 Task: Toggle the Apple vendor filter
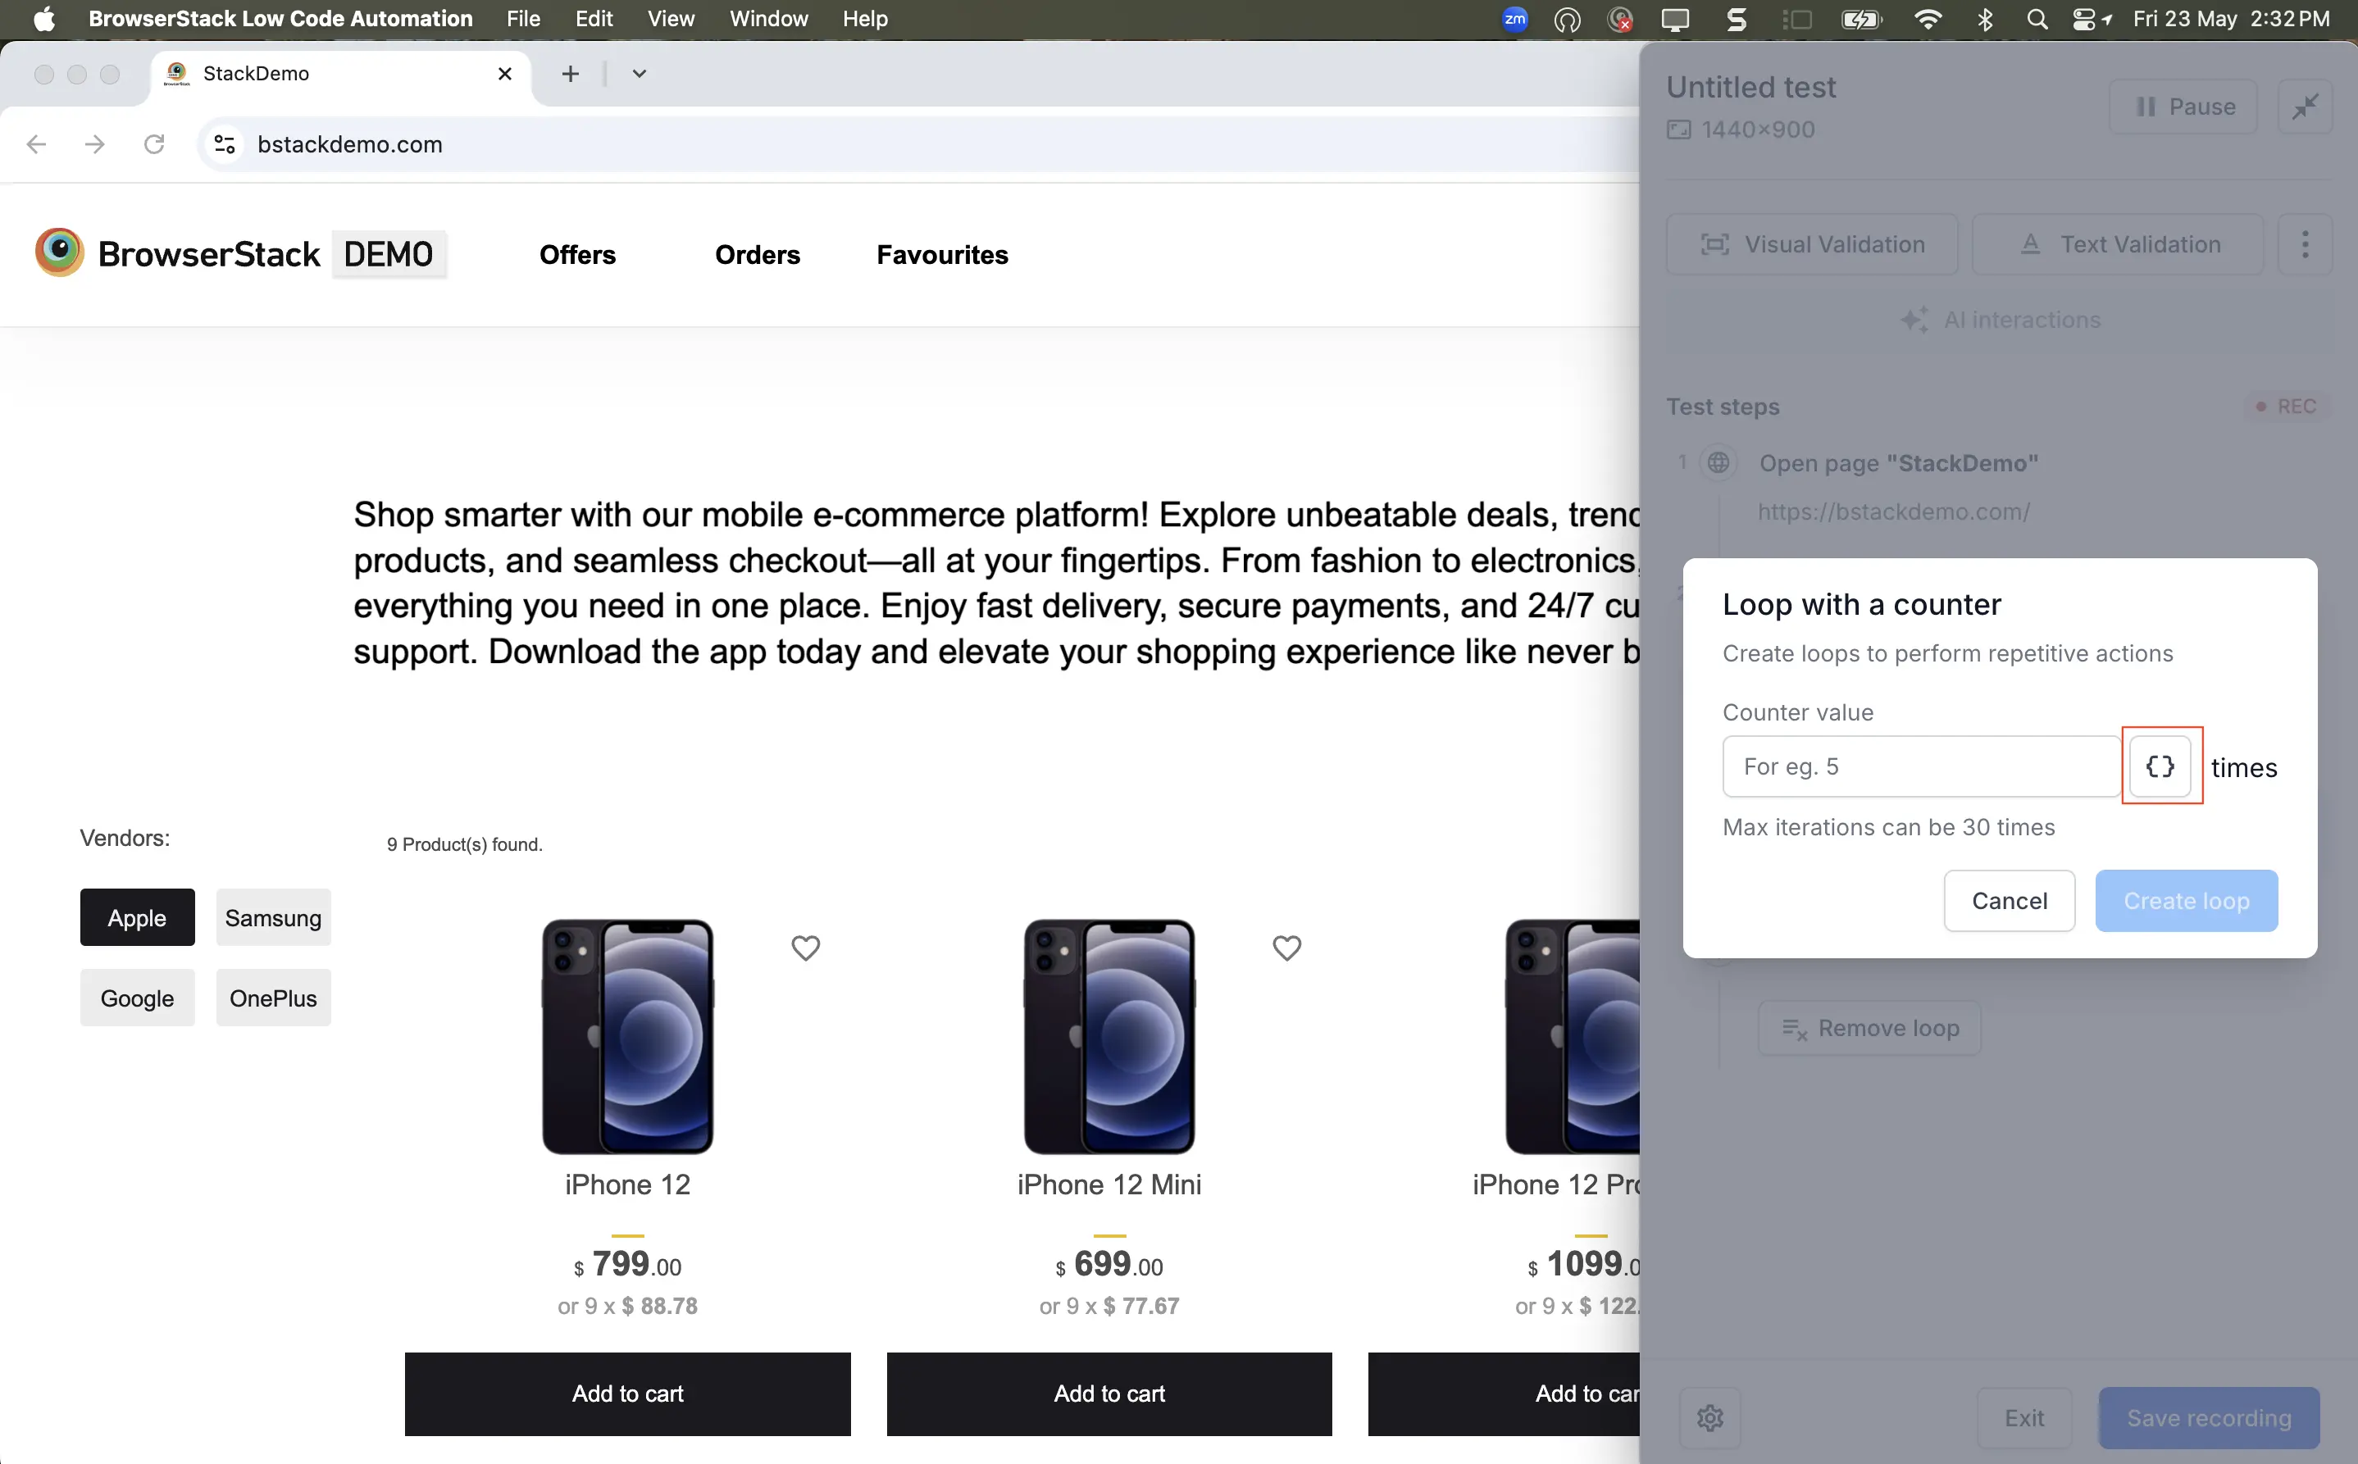tap(138, 917)
